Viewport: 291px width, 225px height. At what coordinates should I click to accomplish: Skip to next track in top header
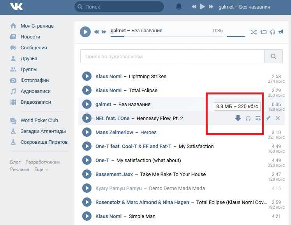pyautogui.click(x=211, y=7)
